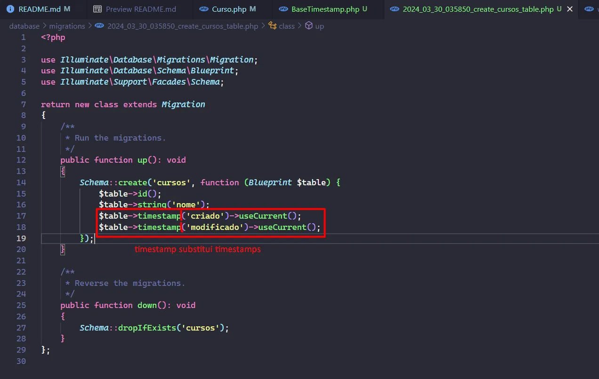Image resolution: width=599 pixels, height=379 pixels.
Task: Open the 'up' method breadcrumb dropdown
Action: coord(320,26)
